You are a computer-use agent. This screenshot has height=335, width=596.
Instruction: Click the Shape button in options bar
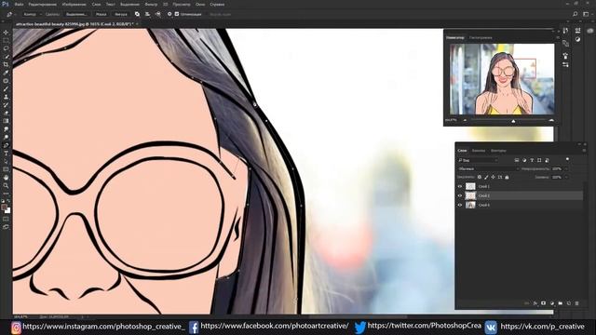click(x=121, y=15)
